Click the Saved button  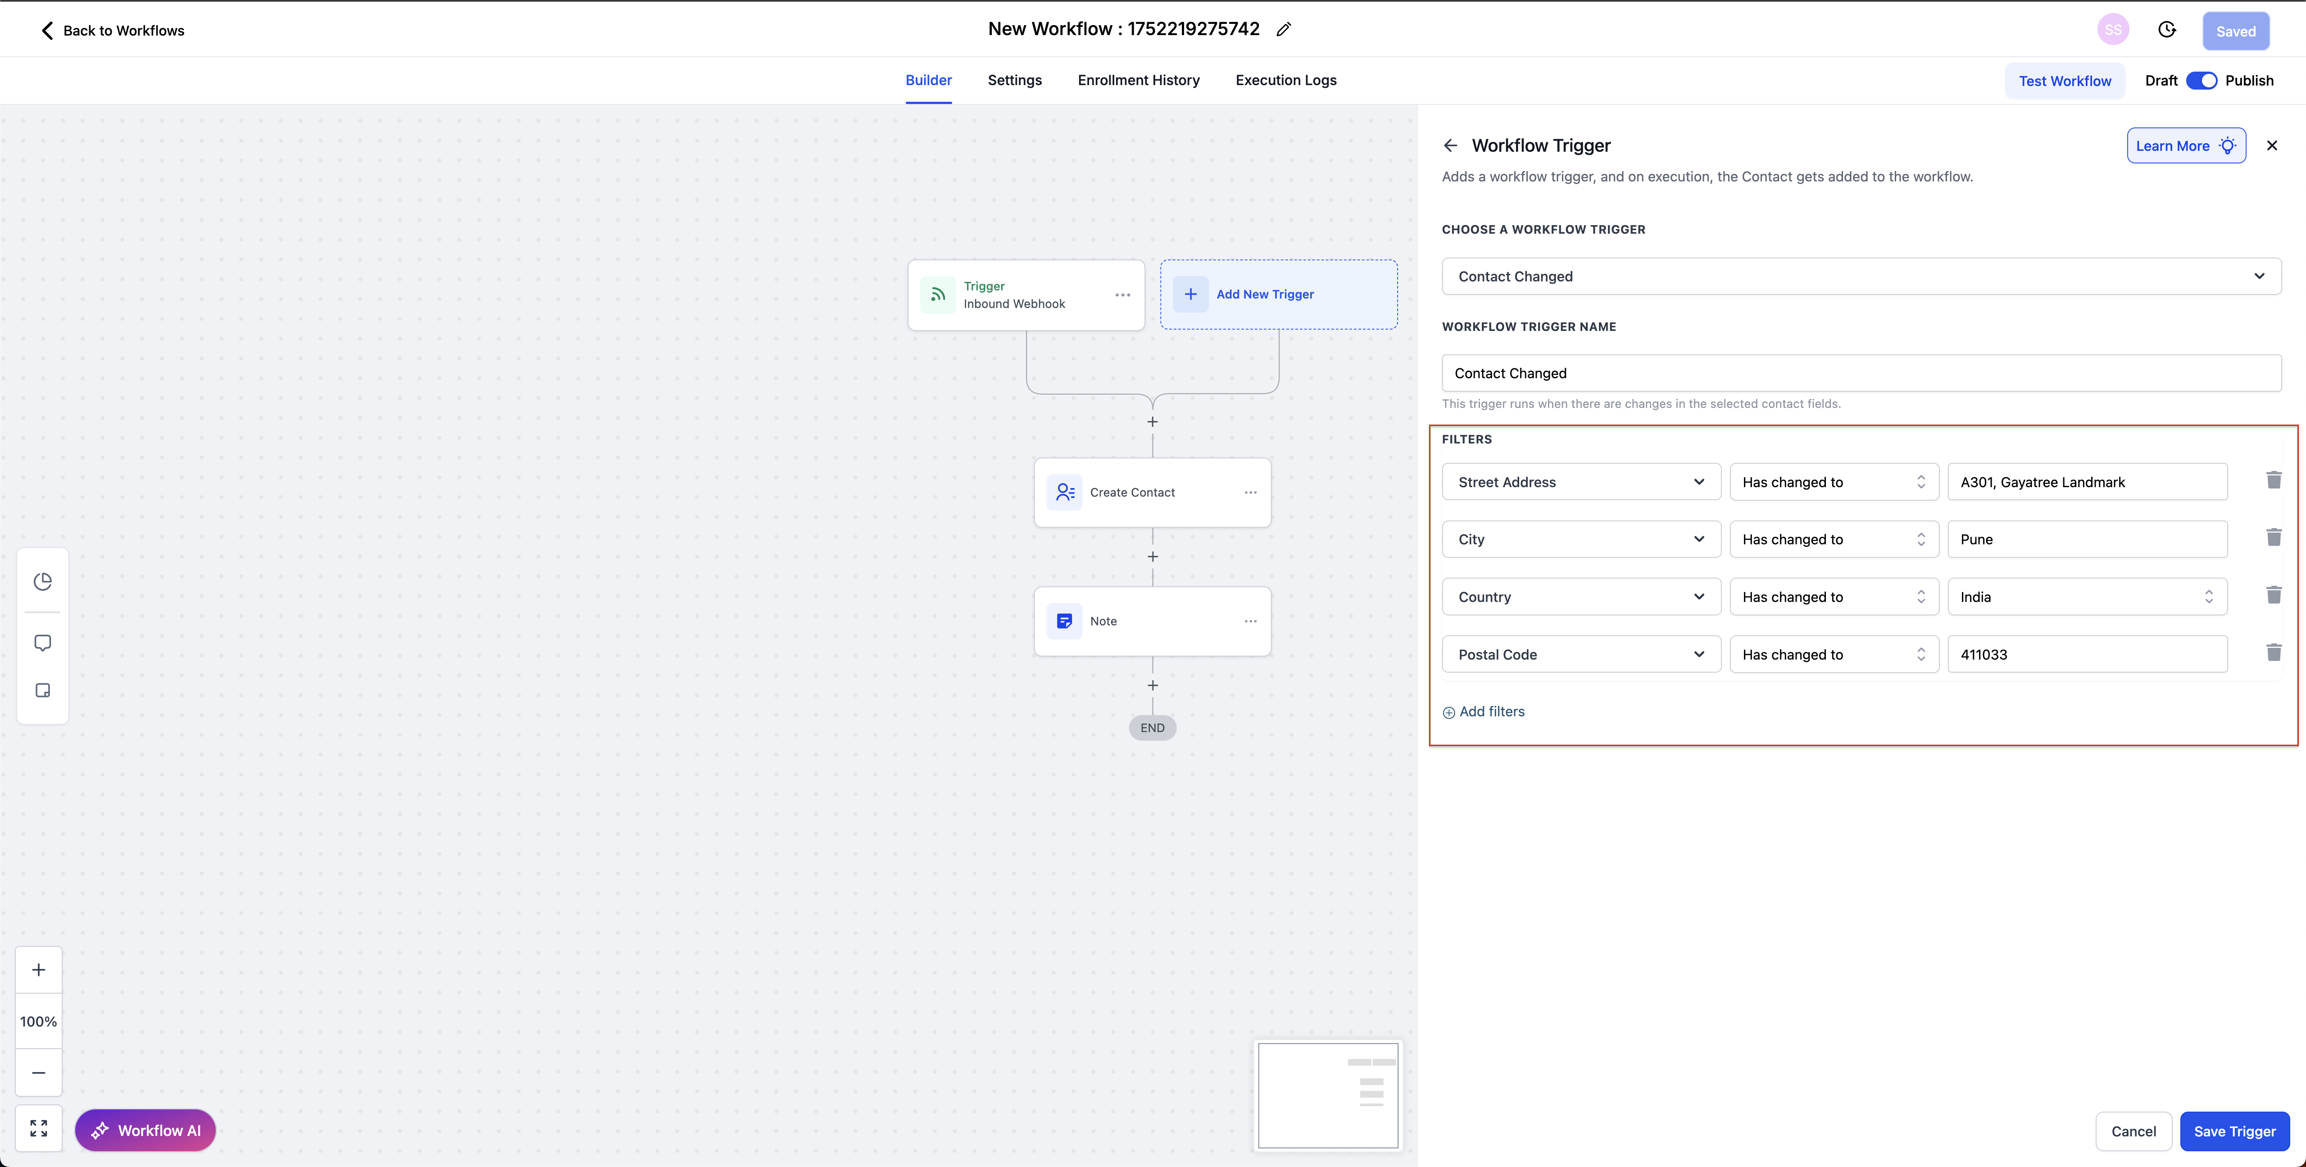click(2235, 32)
